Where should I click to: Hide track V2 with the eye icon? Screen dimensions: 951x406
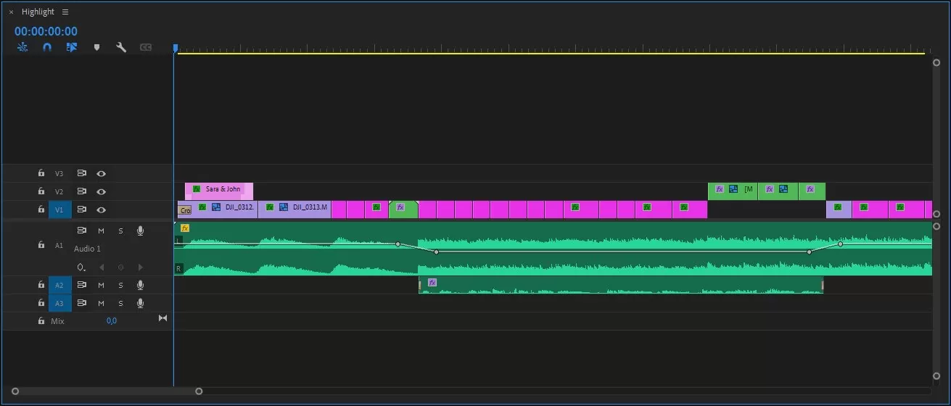[x=102, y=191]
